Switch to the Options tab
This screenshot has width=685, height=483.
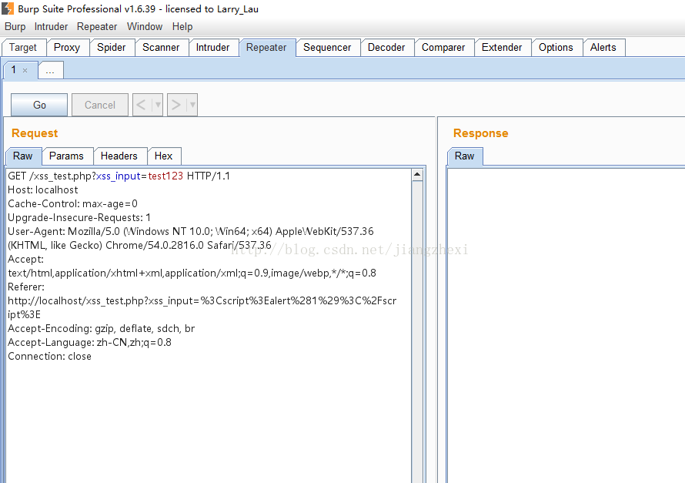click(556, 48)
